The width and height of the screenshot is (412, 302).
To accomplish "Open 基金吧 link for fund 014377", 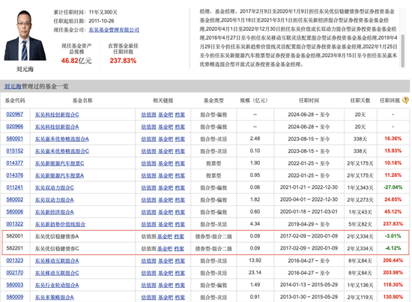I will (166, 163).
